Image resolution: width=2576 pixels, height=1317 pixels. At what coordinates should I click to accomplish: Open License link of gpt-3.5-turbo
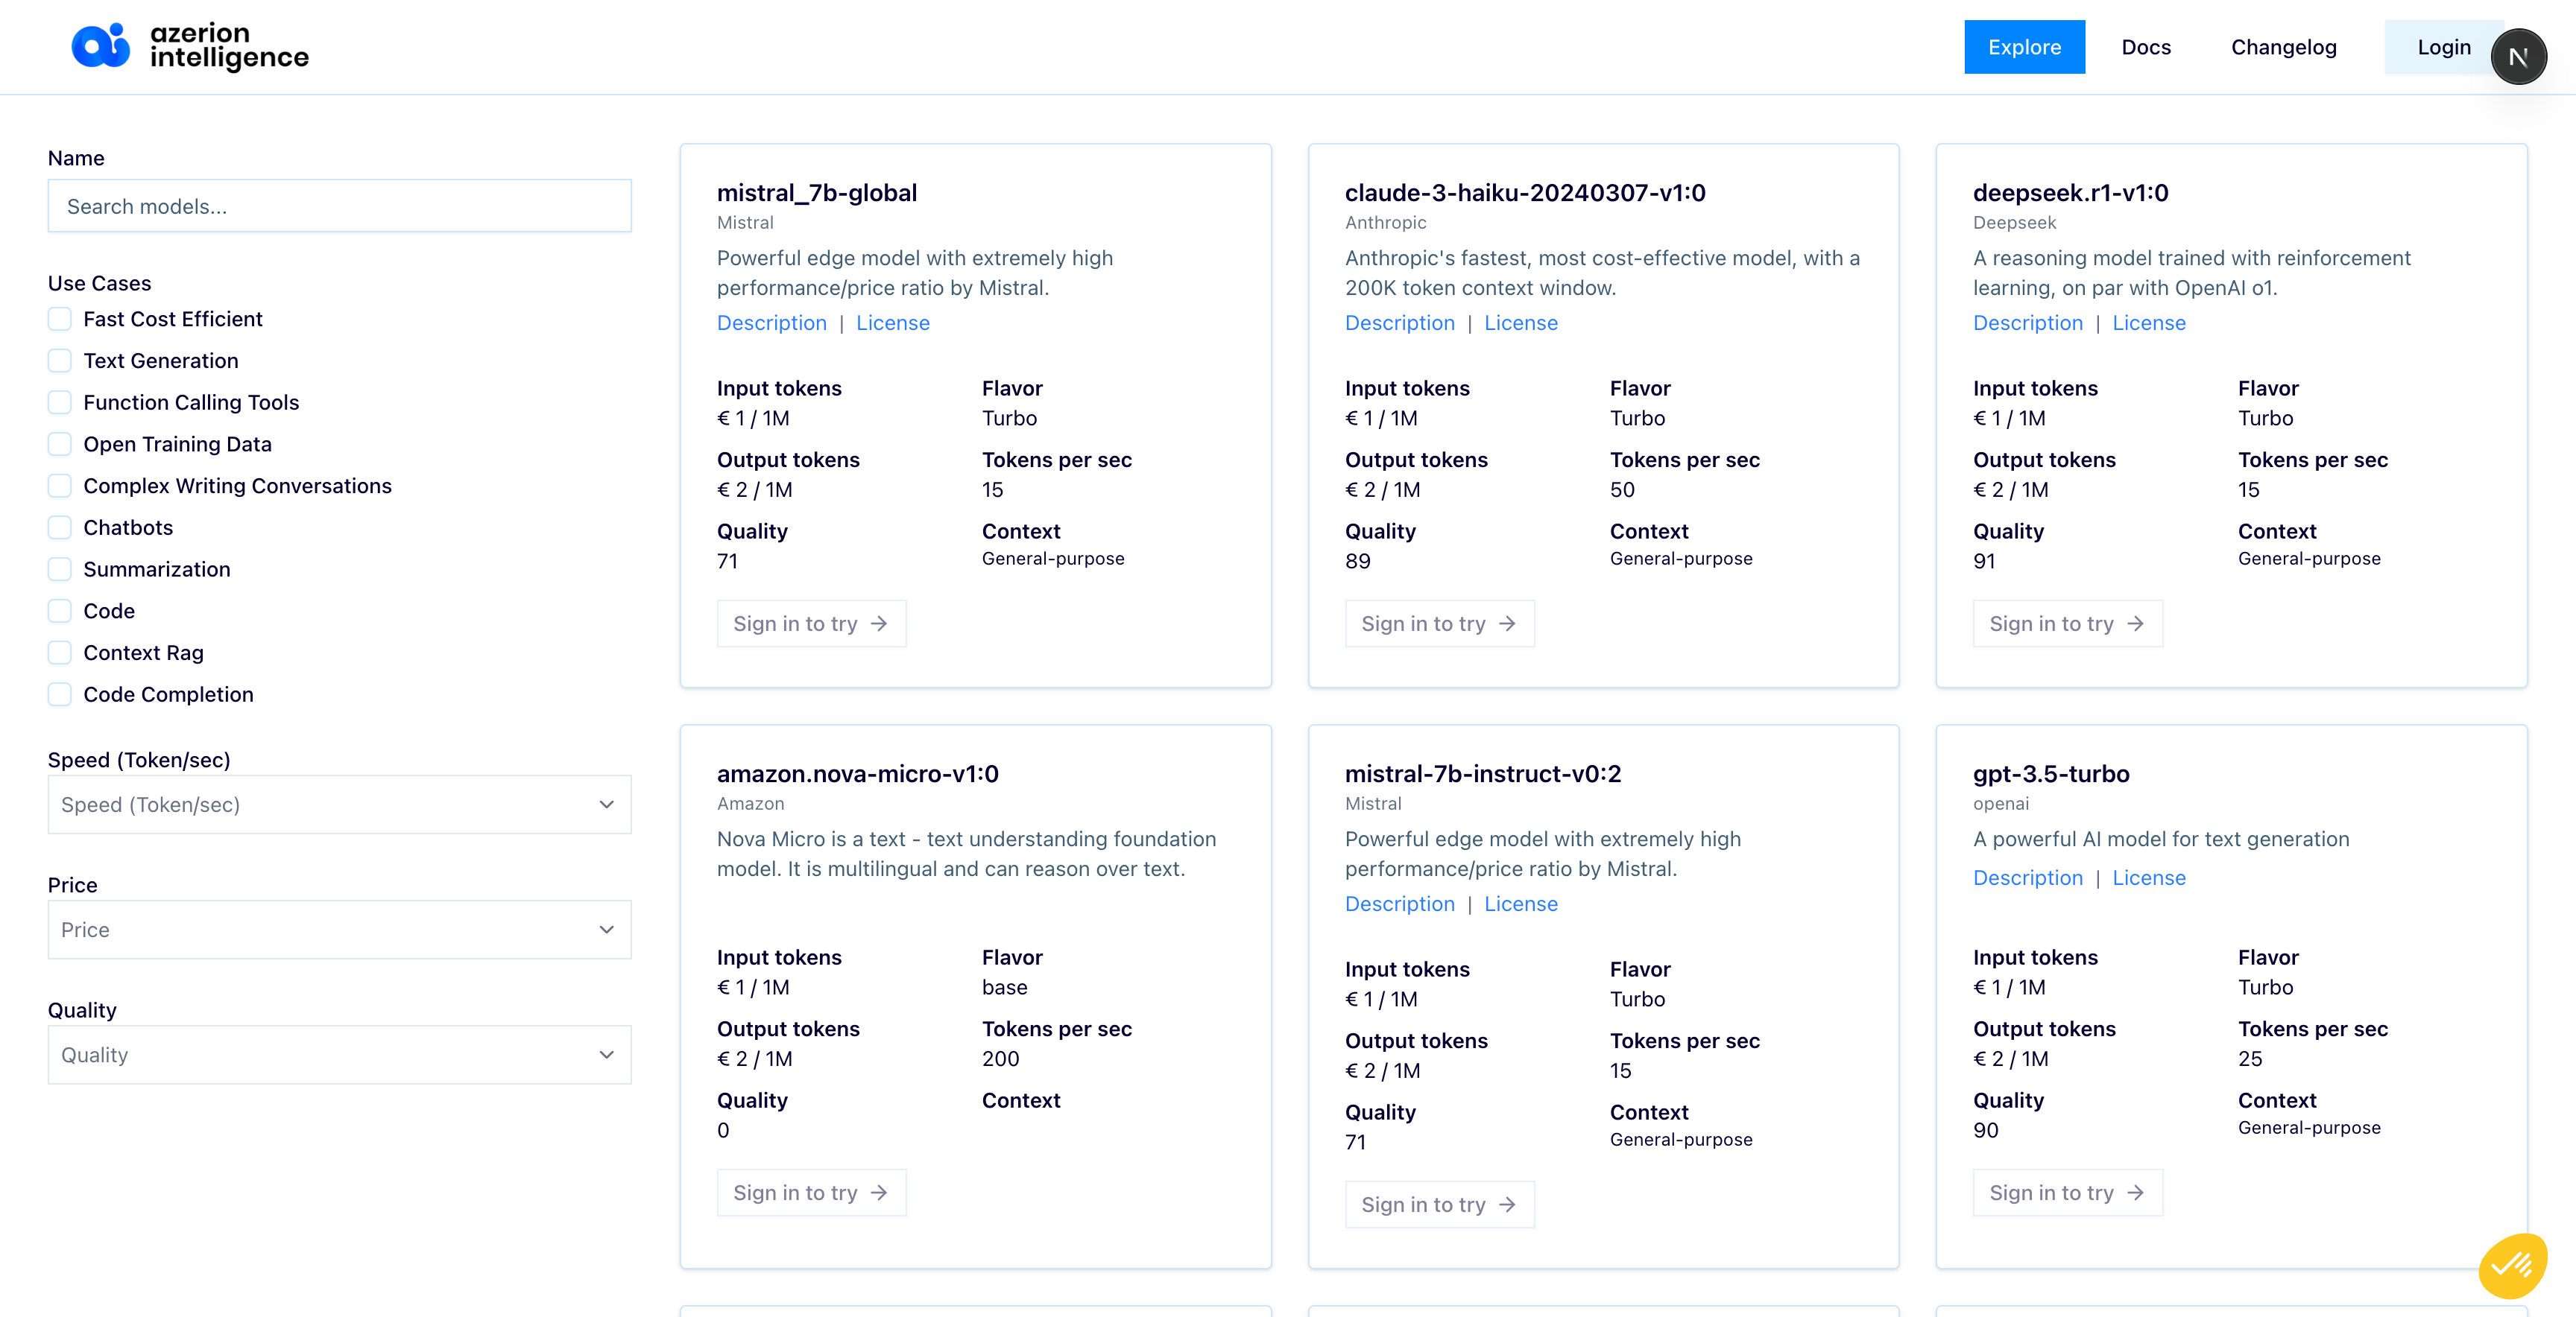(2148, 878)
